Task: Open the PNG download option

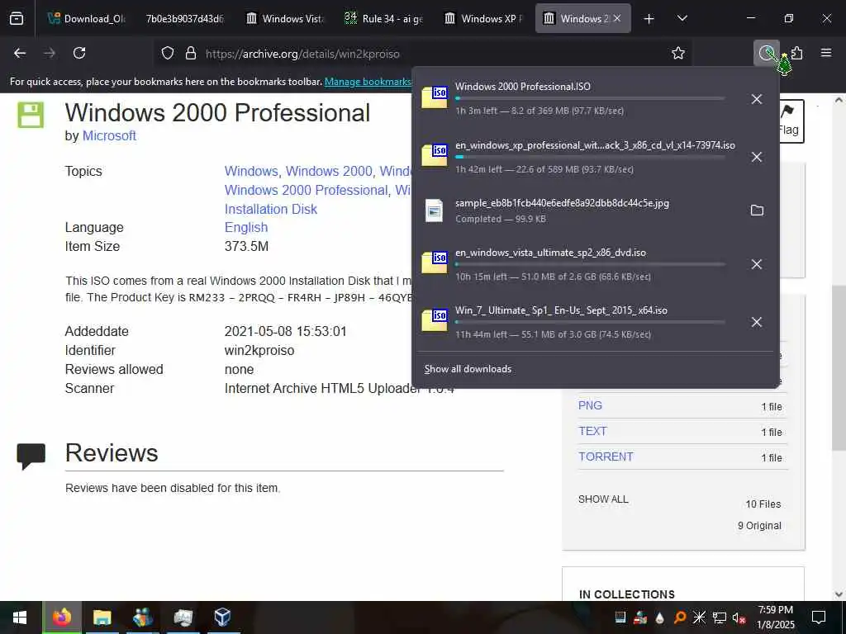Action: pyautogui.click(x=590, y=405)
